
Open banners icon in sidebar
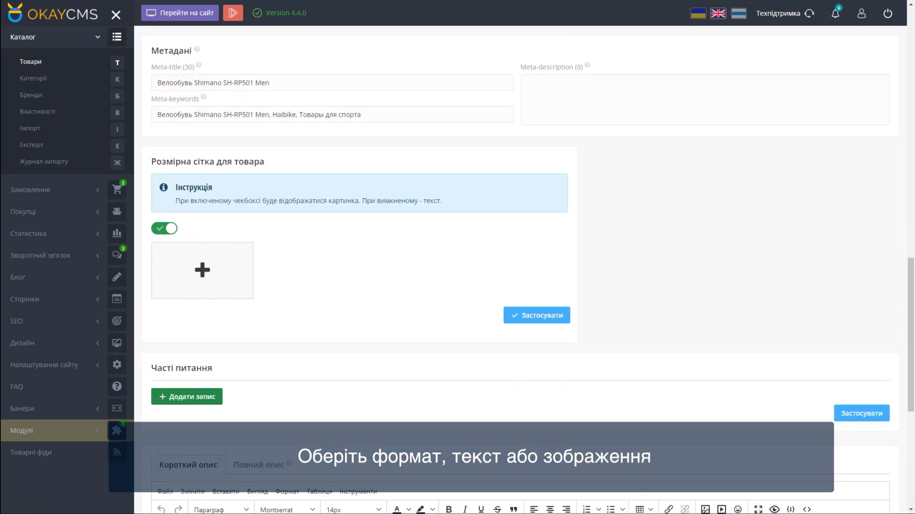tap(117, 408)
